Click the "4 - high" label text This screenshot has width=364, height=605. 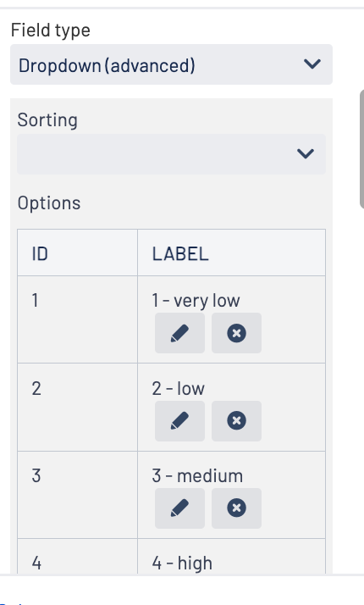pyautogui.click(x=182, y=563)
